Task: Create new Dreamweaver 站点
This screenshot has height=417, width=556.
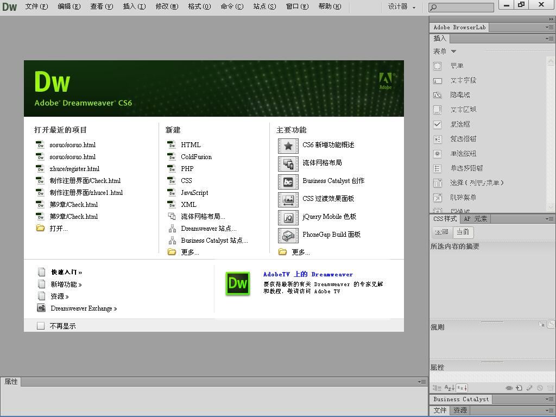Action: pos(208,229)
